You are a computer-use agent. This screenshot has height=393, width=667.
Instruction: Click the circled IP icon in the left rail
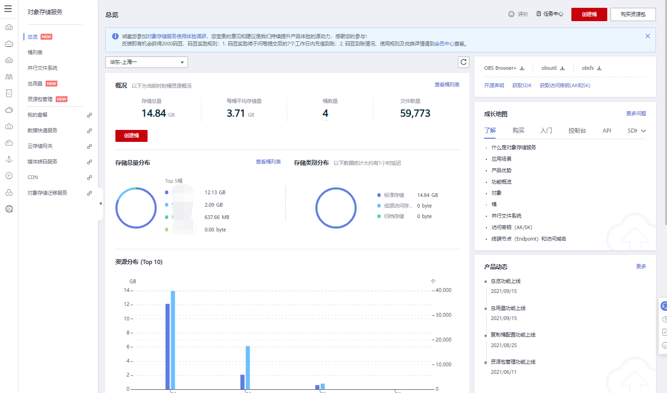pos(9,176)
